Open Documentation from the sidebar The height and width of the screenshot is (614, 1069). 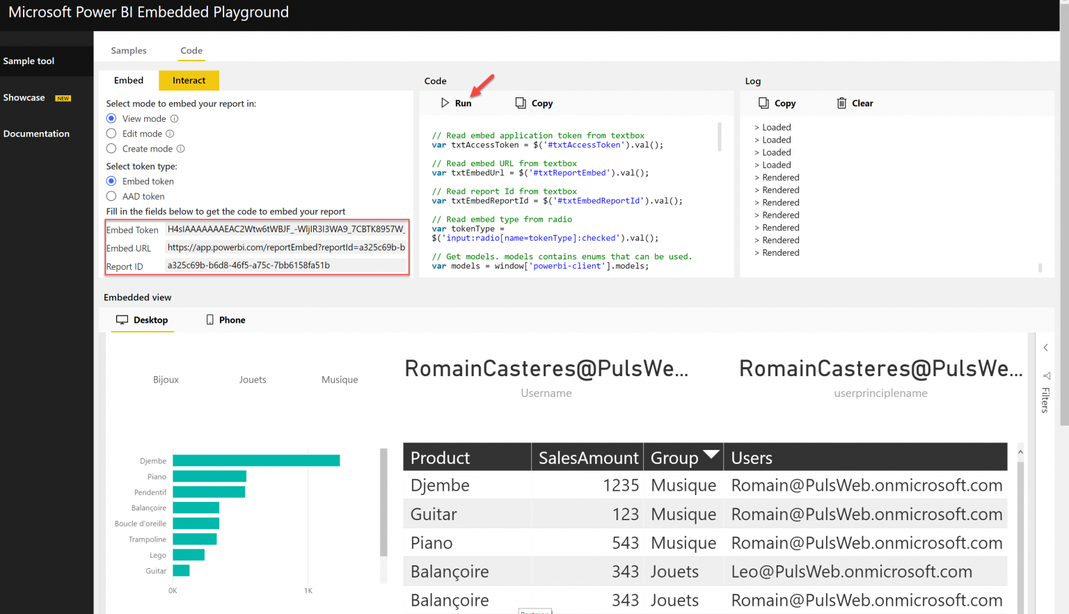coord(36,133)
